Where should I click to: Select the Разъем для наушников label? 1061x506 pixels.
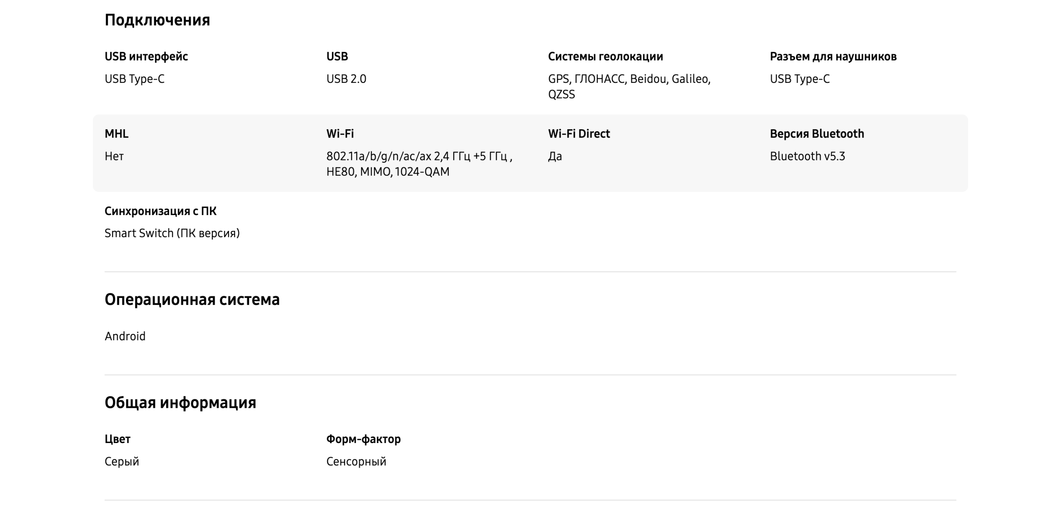tap(833, 56)
